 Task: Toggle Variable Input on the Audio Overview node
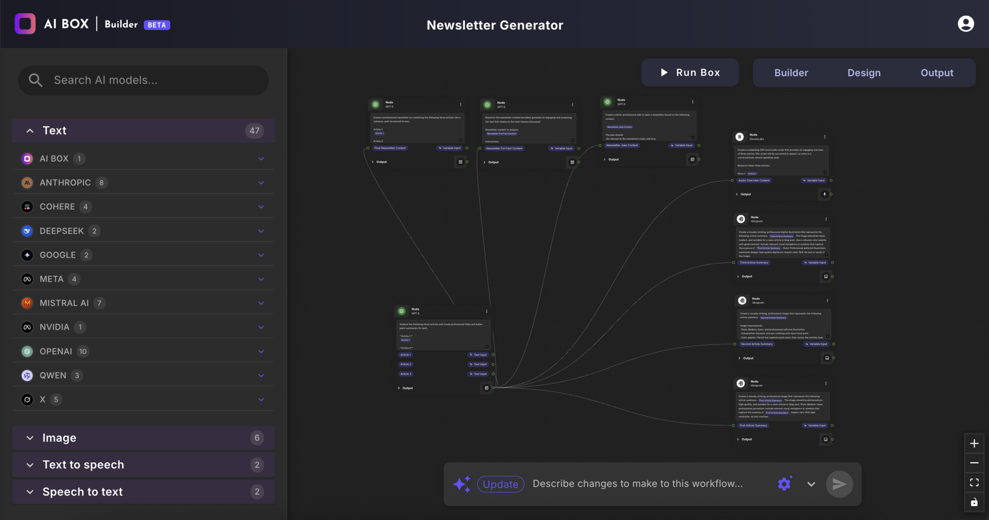click(x=814, y=181)
